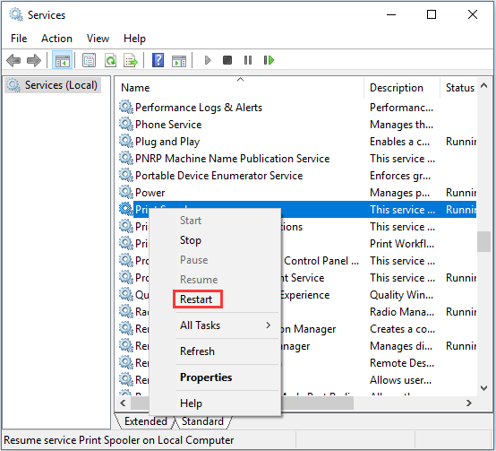The width and height of the screenshot is (496, 451).
Task: Click 'Radio Mana...' description cell
Action: (x=402, y=312)
